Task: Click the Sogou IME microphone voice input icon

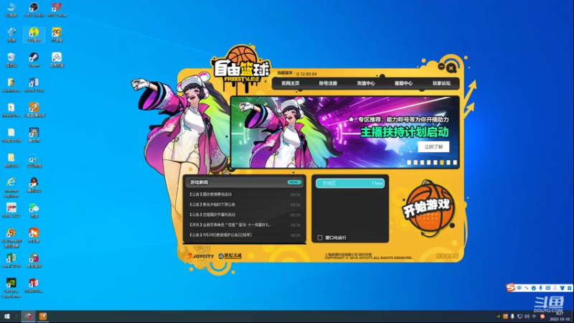Action: [x=540, y=289]
